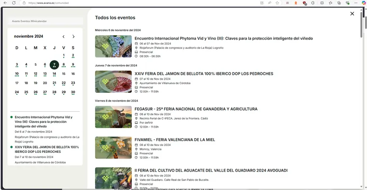Select November 7 in the calendar
Viewport: 367px width, 190px height.
pyautogui.click(x=54, y=65)
